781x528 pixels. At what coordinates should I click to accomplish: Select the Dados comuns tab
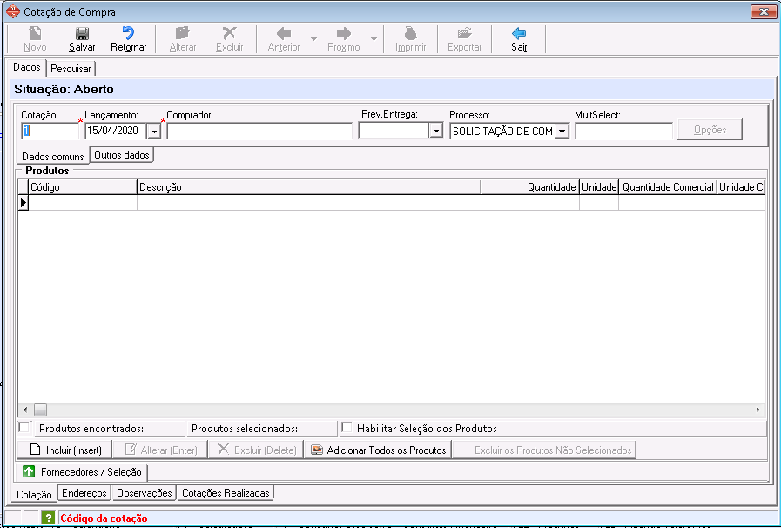click(x=53, y=156)
